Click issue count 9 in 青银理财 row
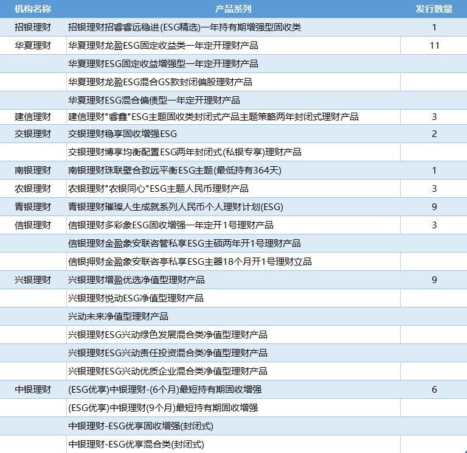 point(434,206)
